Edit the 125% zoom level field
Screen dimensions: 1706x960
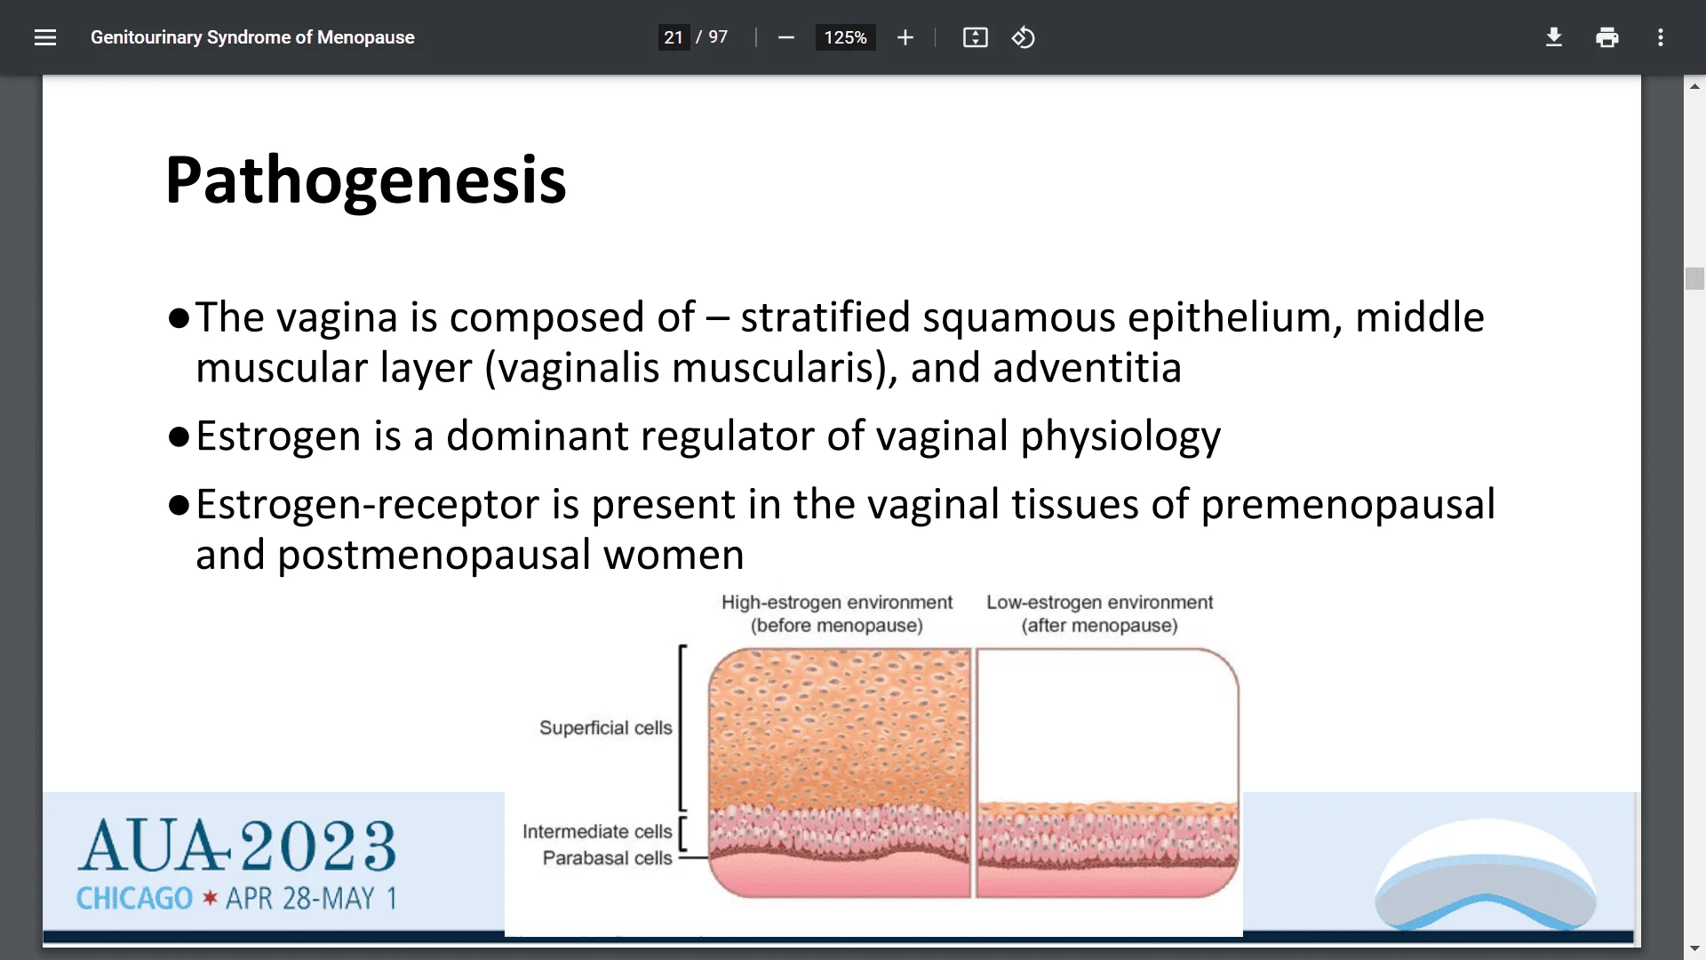tap(845, 37)
